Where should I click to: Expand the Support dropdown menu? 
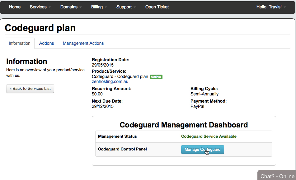tap(126, 7)
